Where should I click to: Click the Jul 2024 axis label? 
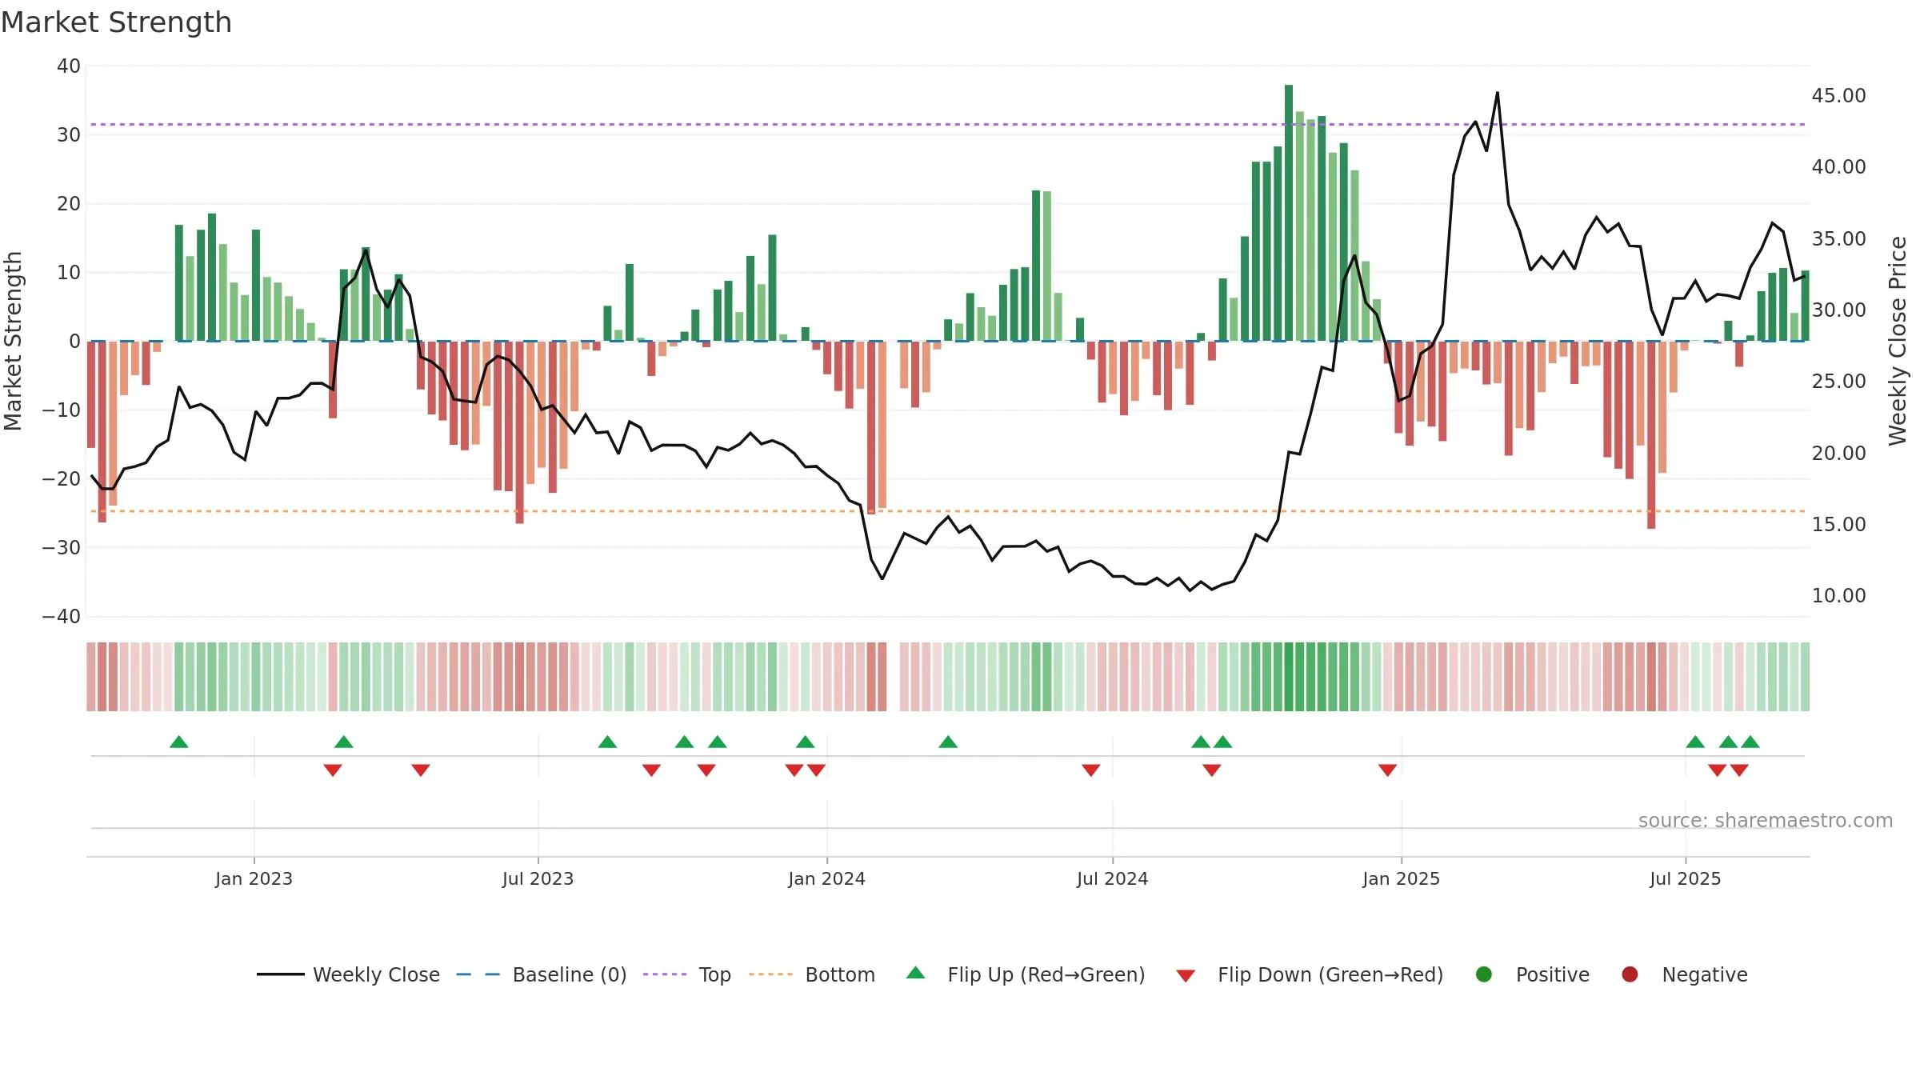(x=1112, y=878)
